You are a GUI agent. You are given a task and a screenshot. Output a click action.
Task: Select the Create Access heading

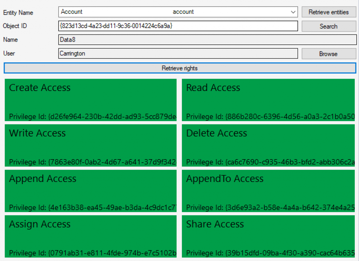[40, 88]
